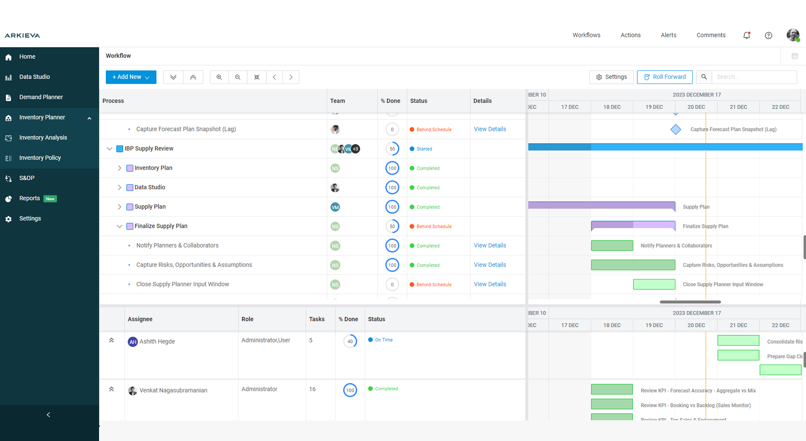The width and height of the screenshot is (806, 441).
Task: Switch to the Workflows menu item
Action: coord(586,35)
